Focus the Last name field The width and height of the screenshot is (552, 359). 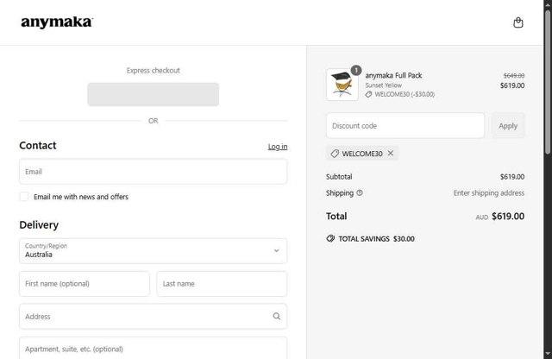pos(222,284)
